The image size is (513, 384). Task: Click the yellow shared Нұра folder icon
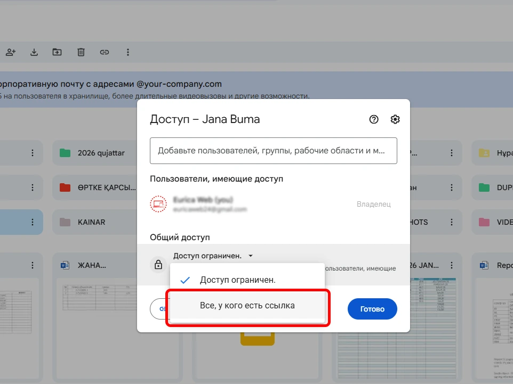tap(484, 153)
